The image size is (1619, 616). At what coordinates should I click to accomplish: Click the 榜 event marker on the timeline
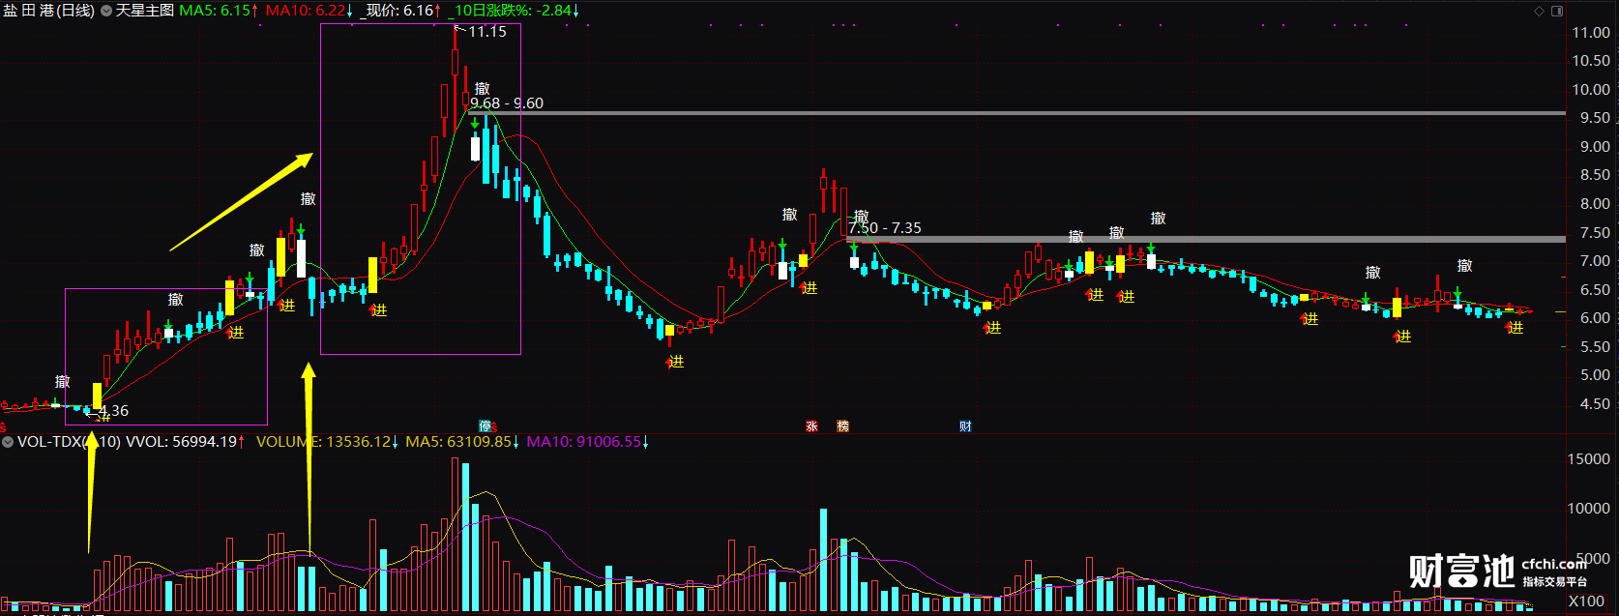[843, 426]
